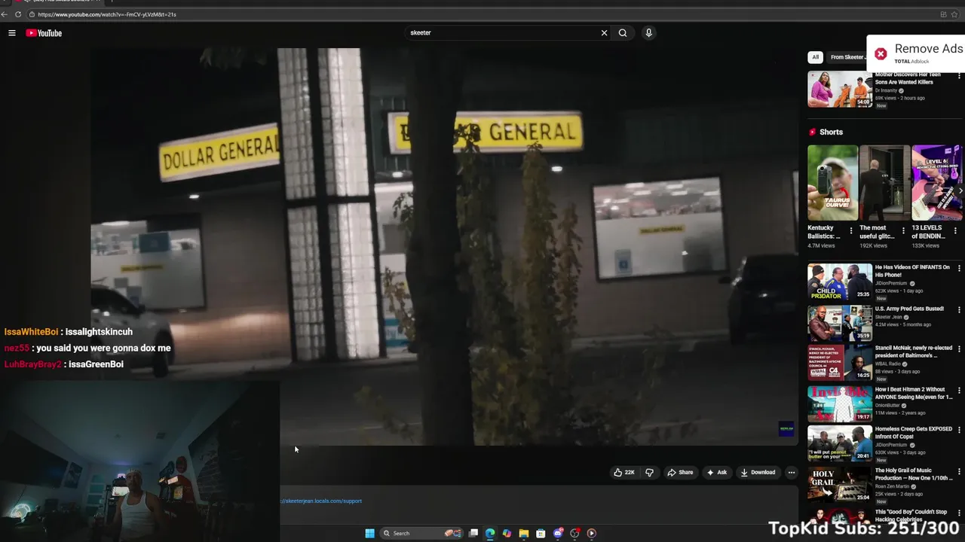Open the skeeterjean.locals.com/support link
The width and height of the screenshot is (965, 542).
pyautogui.click(x=321, y=501)
